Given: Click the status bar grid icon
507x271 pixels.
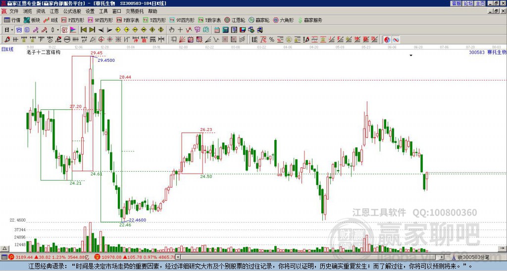Looking at the screenshot, I should coord(4,257).
